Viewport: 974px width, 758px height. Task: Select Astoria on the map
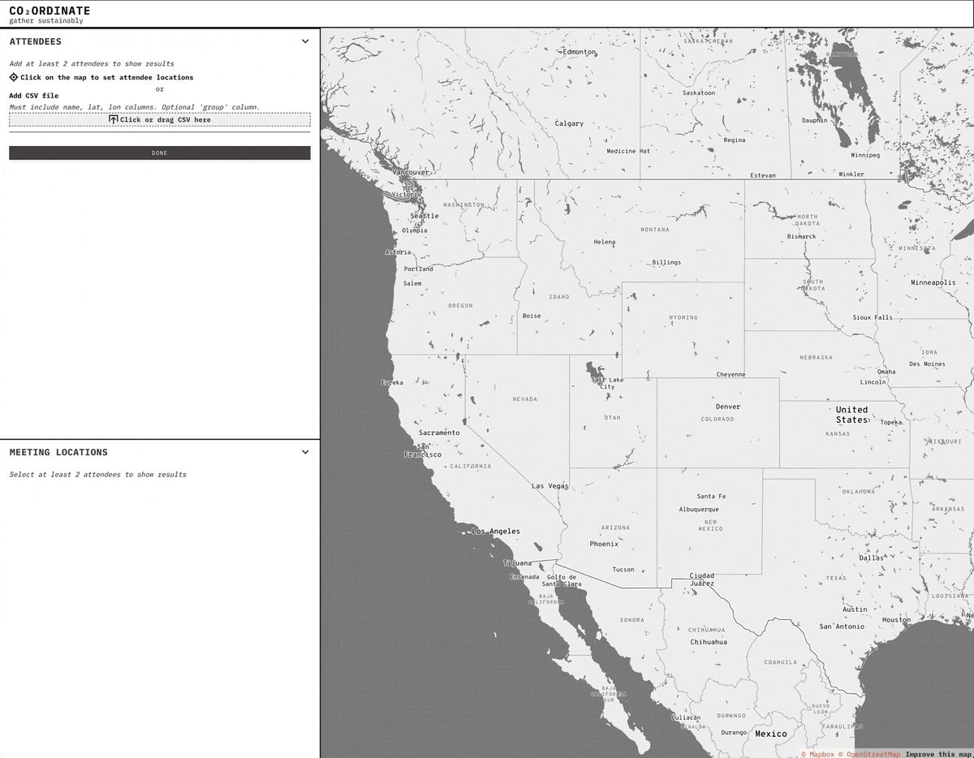[398, 252]
